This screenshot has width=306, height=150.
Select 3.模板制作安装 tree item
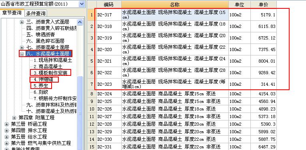click(50, 73)
